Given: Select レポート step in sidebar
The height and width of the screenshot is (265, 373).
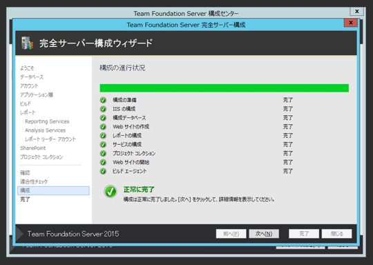Looking at the screenshot, I should coord(28,112).
